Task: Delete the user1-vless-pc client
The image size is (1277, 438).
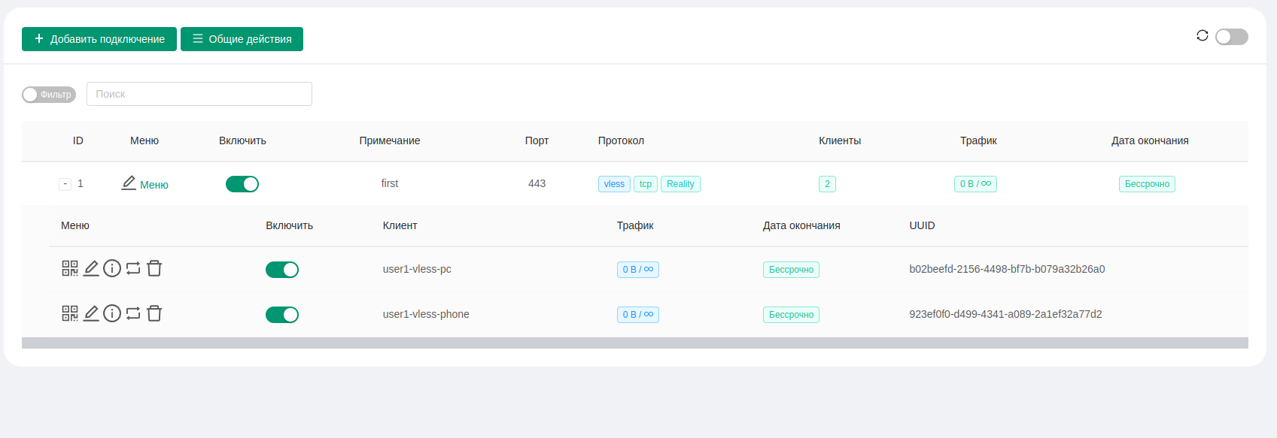Action: (154, 268)
